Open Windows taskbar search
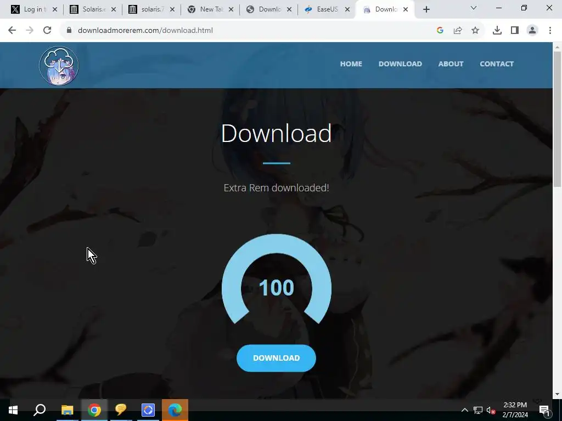Viewport: 562px width, 421px height. pos(40,410)
